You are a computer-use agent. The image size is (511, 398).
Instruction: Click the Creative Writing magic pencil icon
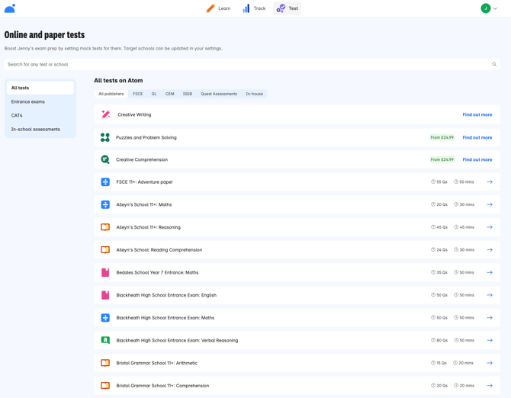pos(105,114)
